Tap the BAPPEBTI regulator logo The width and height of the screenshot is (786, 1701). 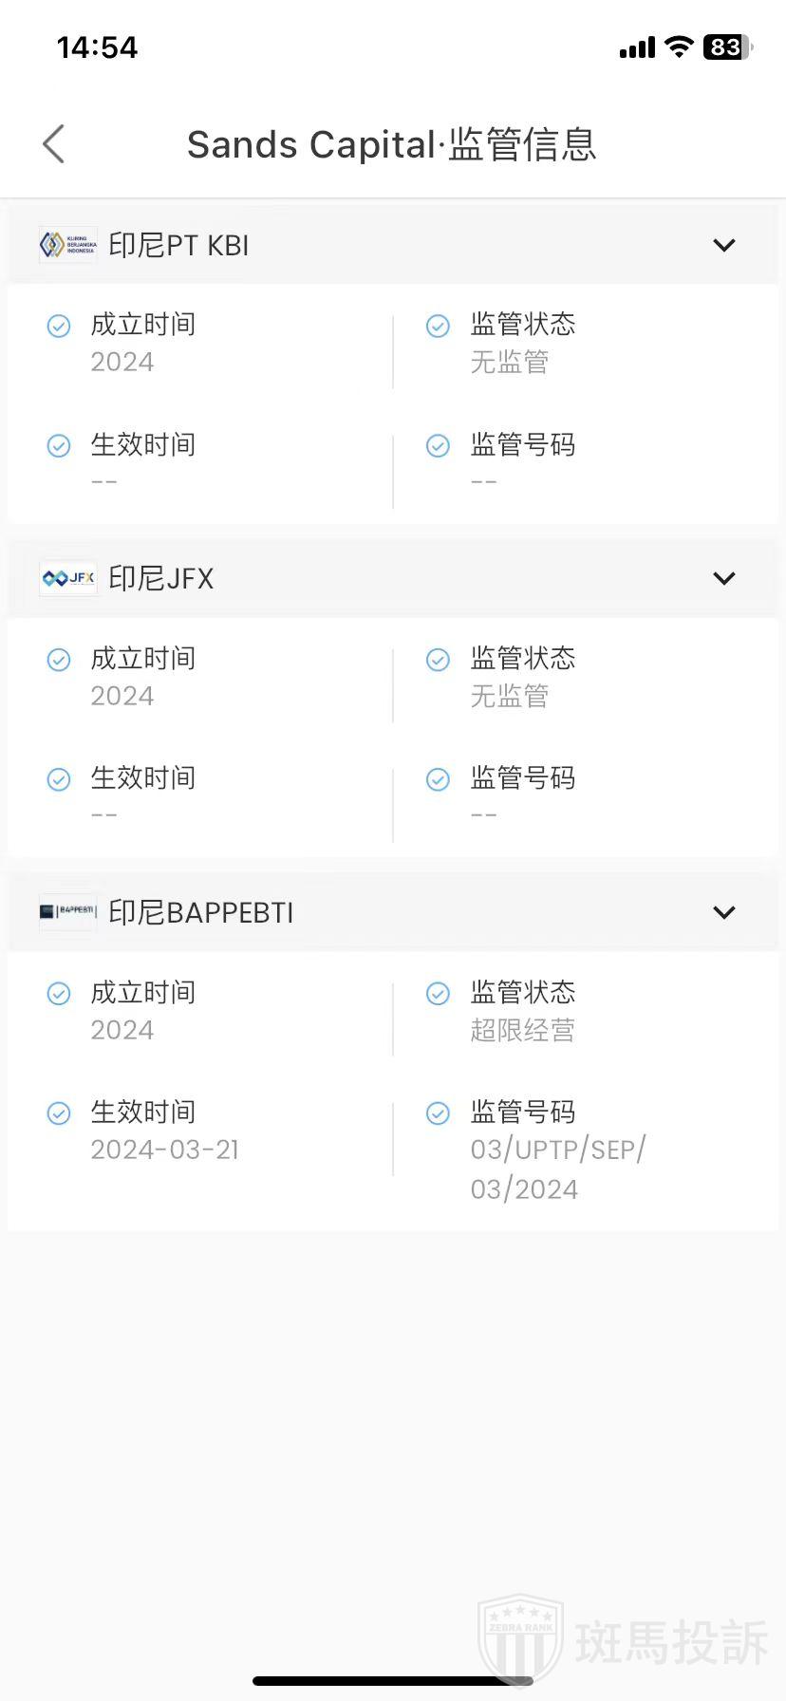coord(67,912)
